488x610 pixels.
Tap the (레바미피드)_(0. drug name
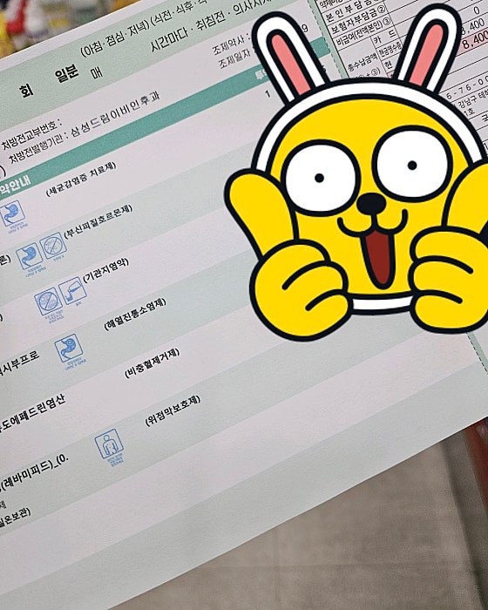pos(35,471)
